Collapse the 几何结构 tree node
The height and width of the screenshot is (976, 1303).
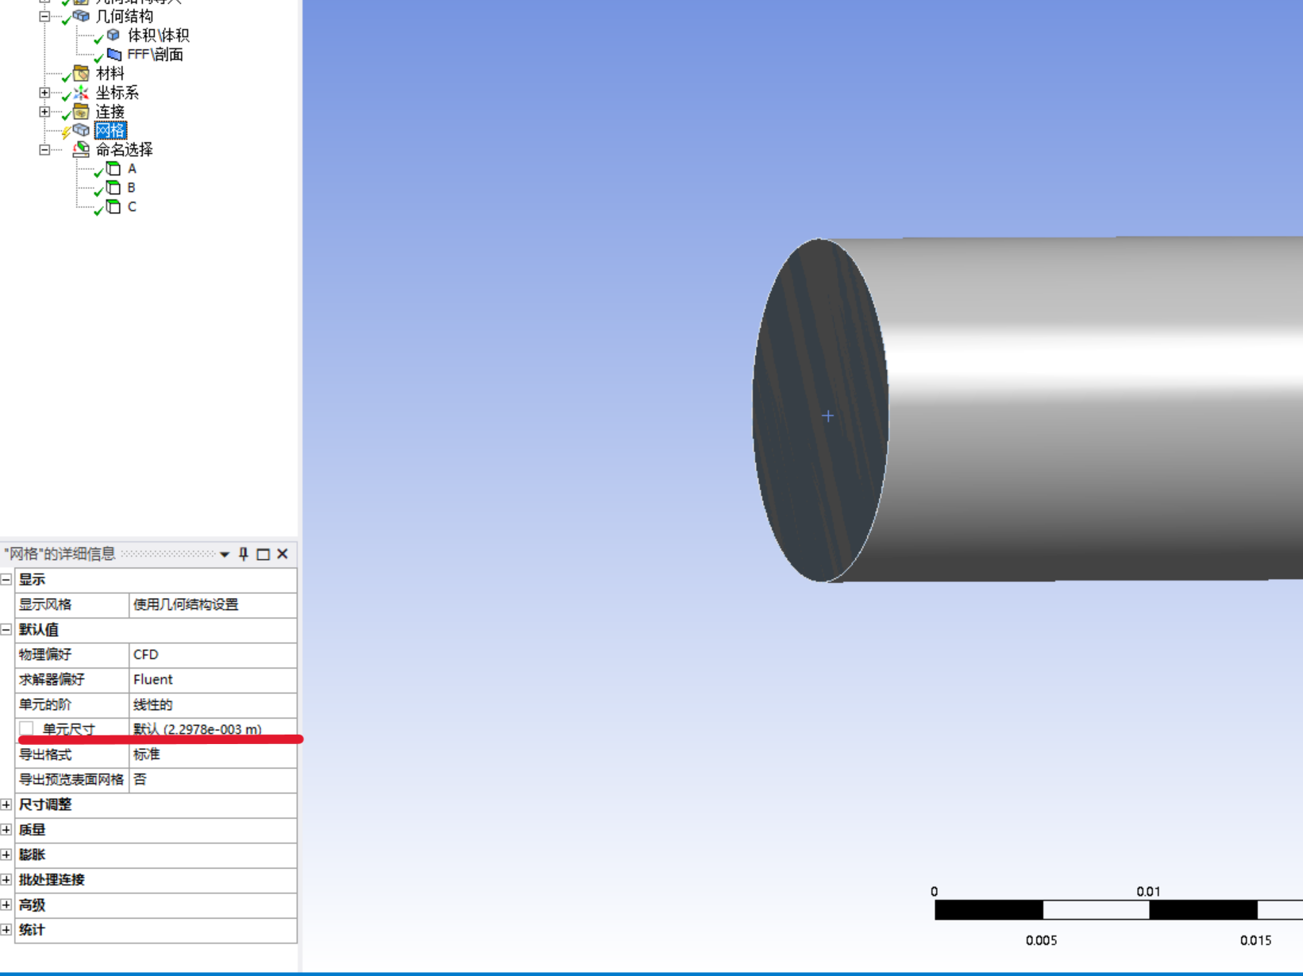(44, 16)
